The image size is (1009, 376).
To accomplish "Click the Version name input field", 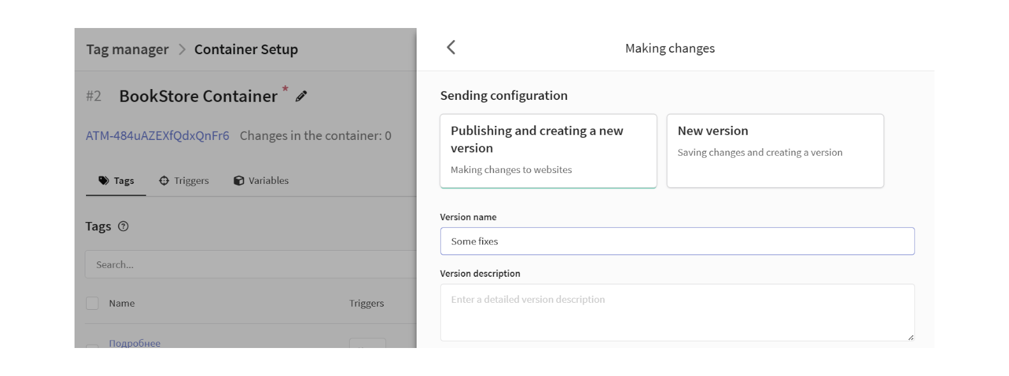I will [676, 242].
